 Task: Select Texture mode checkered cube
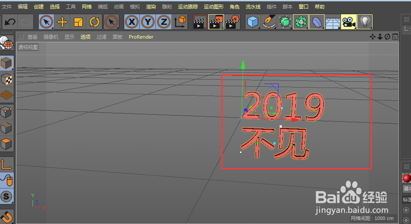click(x=6, y=79)
